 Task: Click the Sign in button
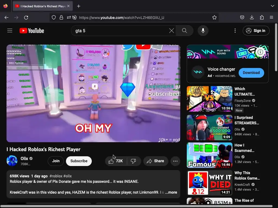point(256,31)
